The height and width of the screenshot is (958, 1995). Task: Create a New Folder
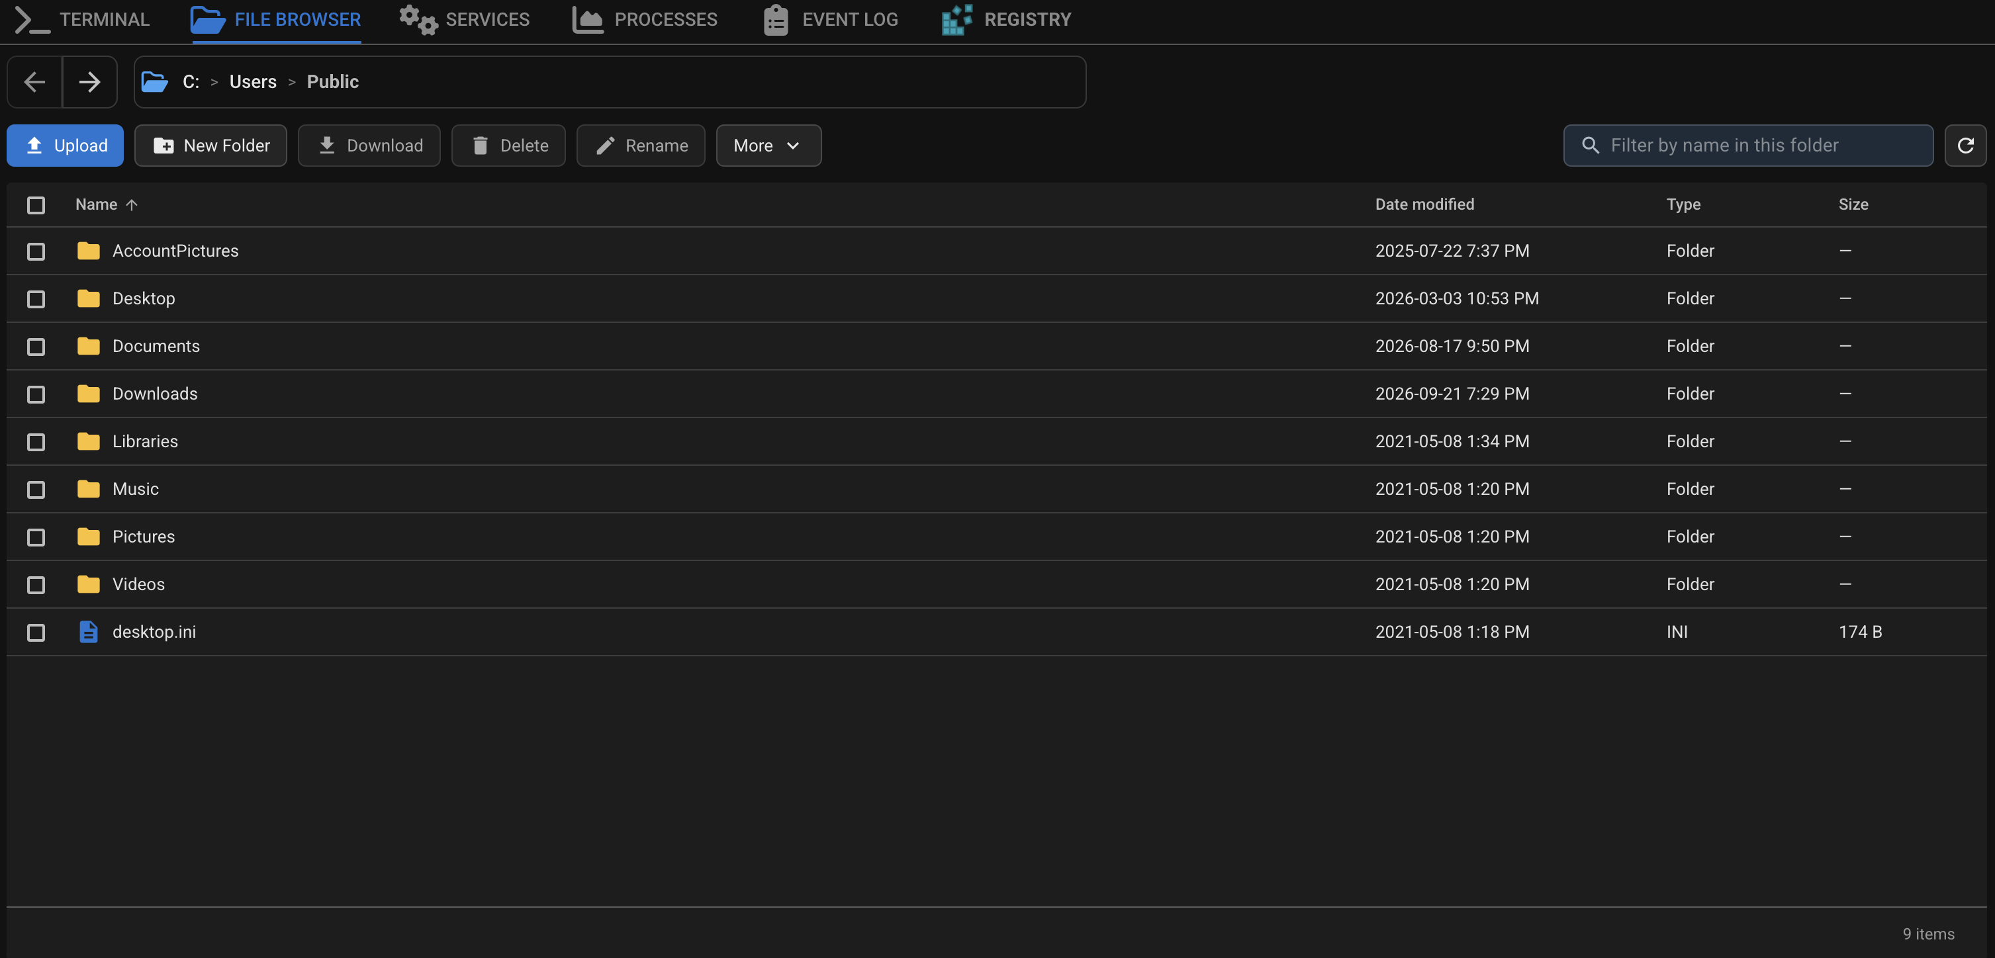210,146
